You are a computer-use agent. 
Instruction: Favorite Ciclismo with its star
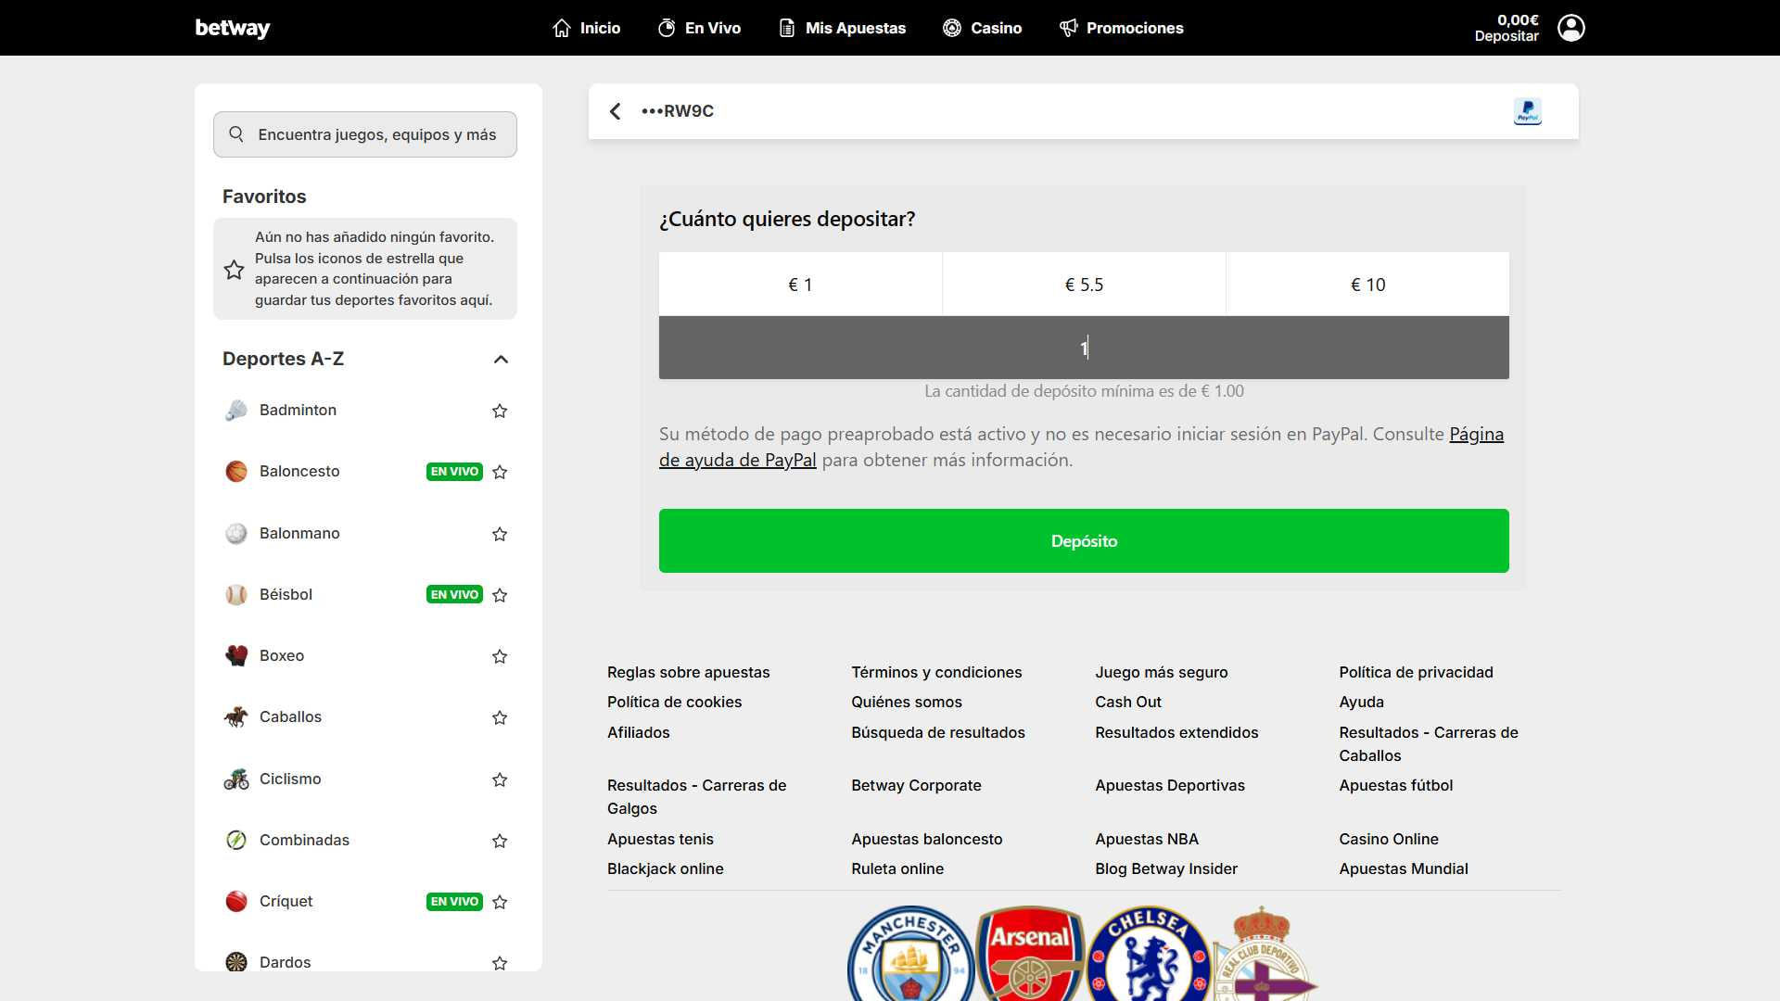point(500,779)
